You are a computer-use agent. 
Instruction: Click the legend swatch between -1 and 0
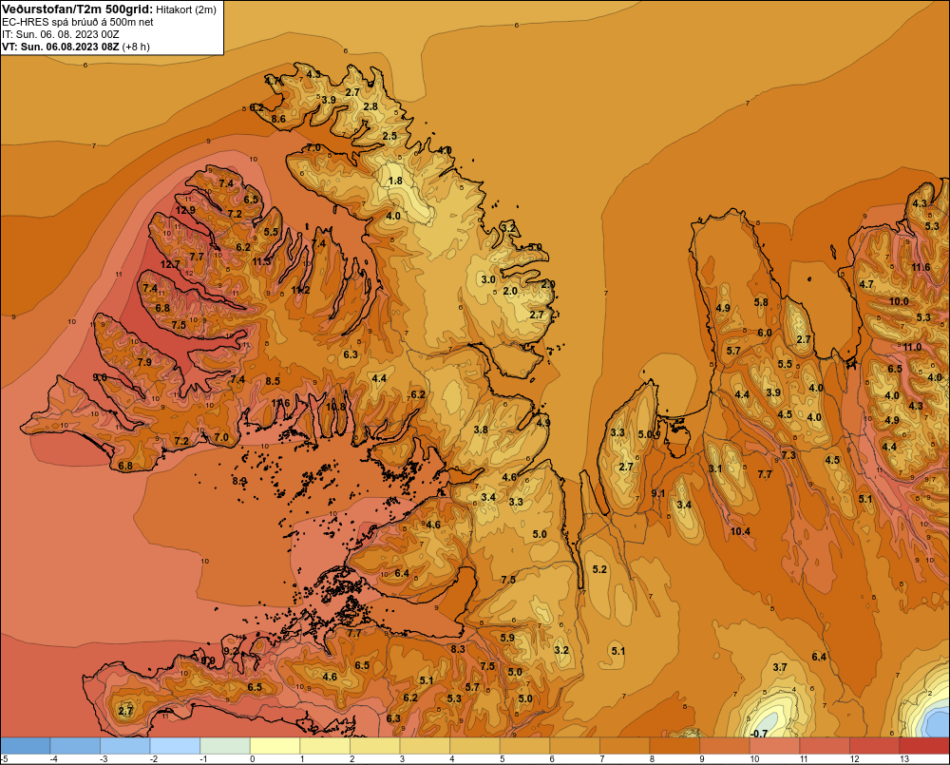point(225,745)
